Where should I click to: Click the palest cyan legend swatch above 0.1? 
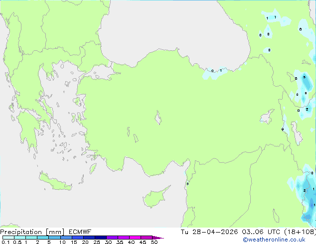pos(8,238)
